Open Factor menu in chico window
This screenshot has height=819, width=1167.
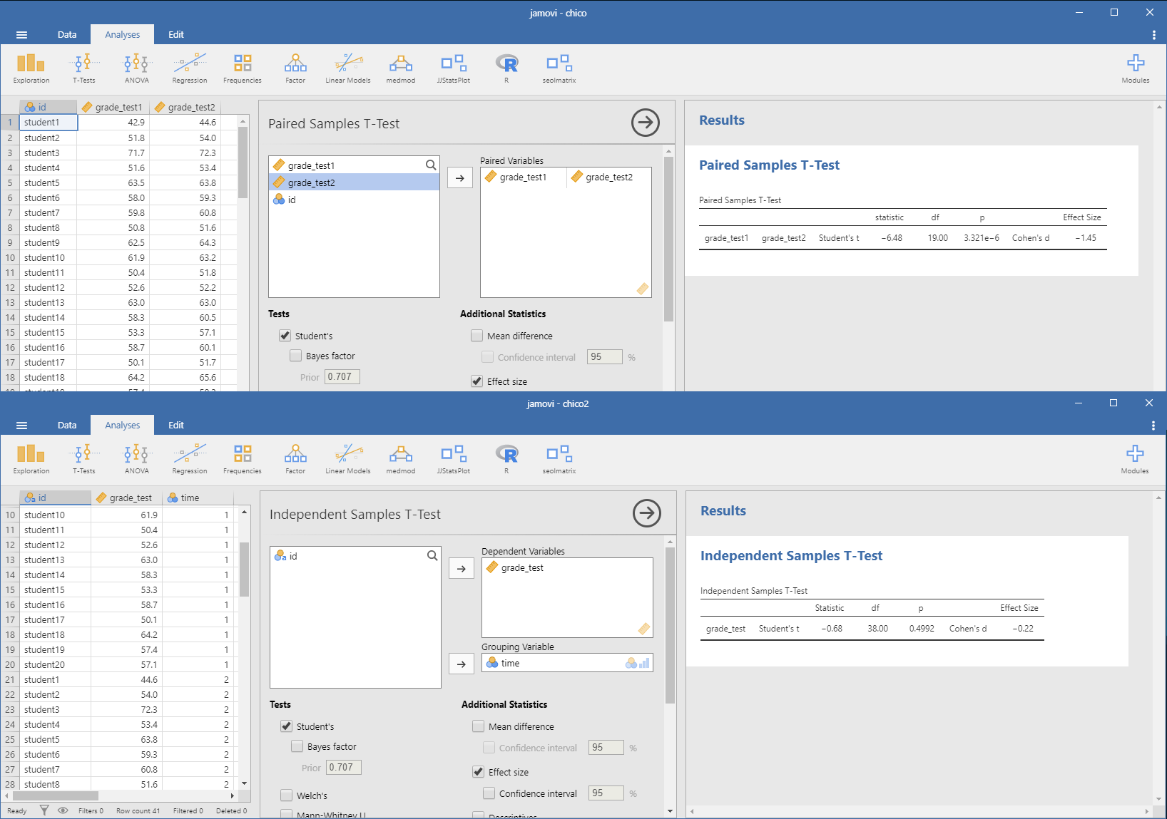pyautogui.click(x=295, y=69)
